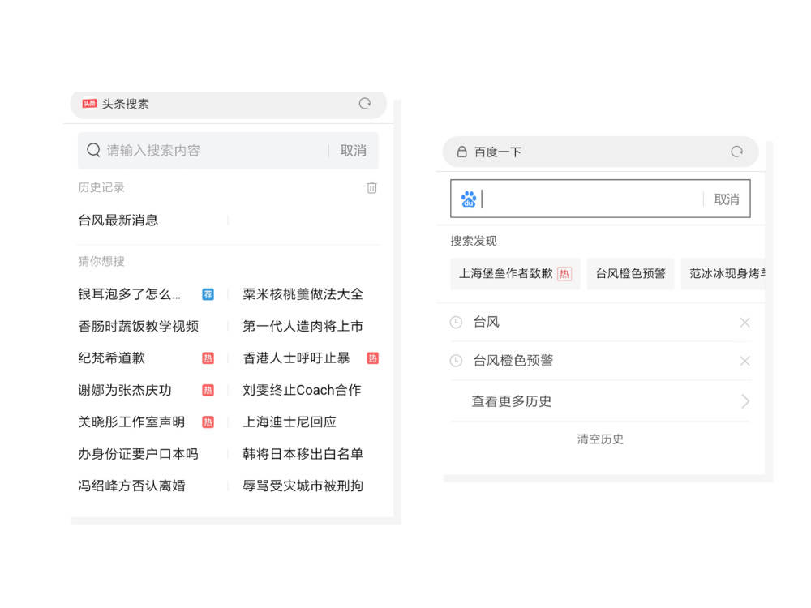Click the Baidu paw logo icon
Viewport: 811px width, 608px height.
468,199
